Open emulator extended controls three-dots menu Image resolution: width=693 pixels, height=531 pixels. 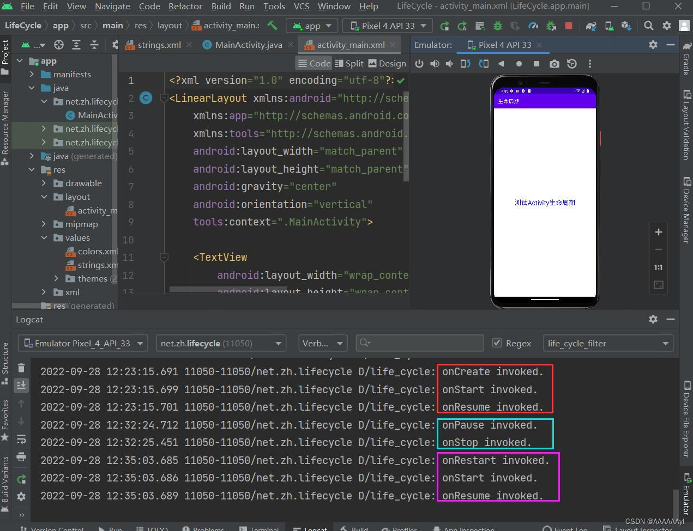(x=589, y=64)
